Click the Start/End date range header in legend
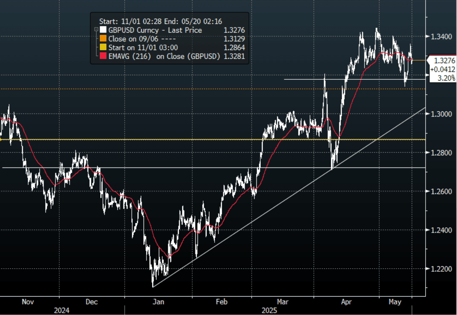The width and height of the screenshot is (457, 315). point(160,21)
